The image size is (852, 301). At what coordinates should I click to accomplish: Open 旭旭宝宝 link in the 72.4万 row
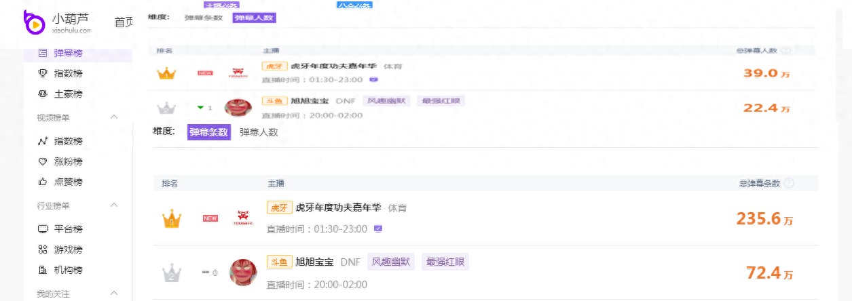point(315,262)
